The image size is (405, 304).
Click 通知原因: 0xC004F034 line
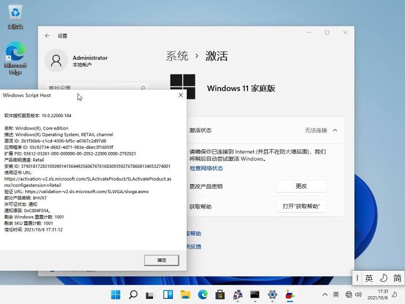point(27,211)
